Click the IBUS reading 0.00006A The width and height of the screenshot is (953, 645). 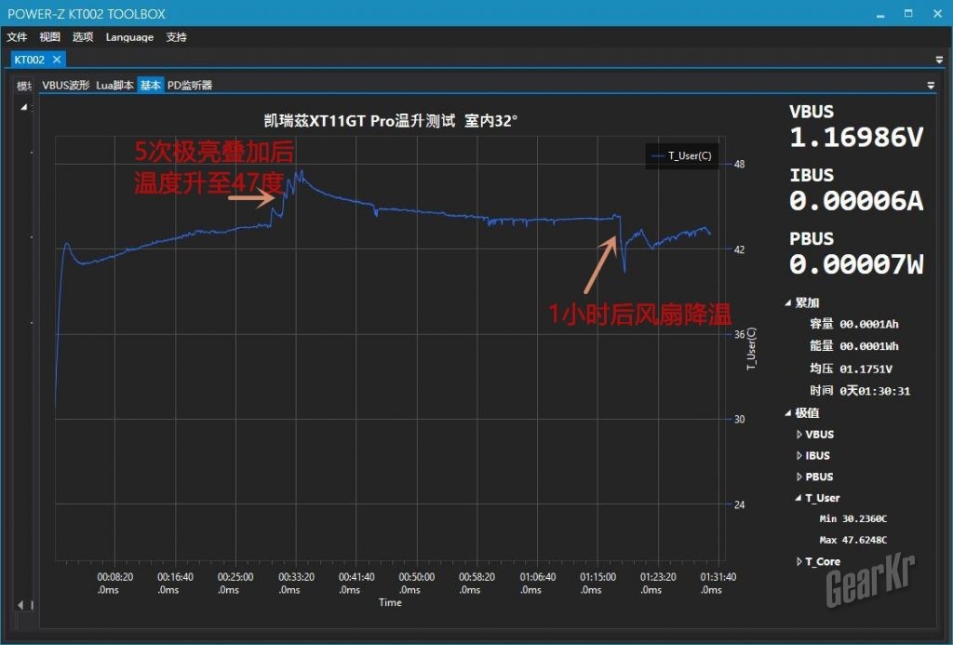pyautogui.click(x=856, y=201)
